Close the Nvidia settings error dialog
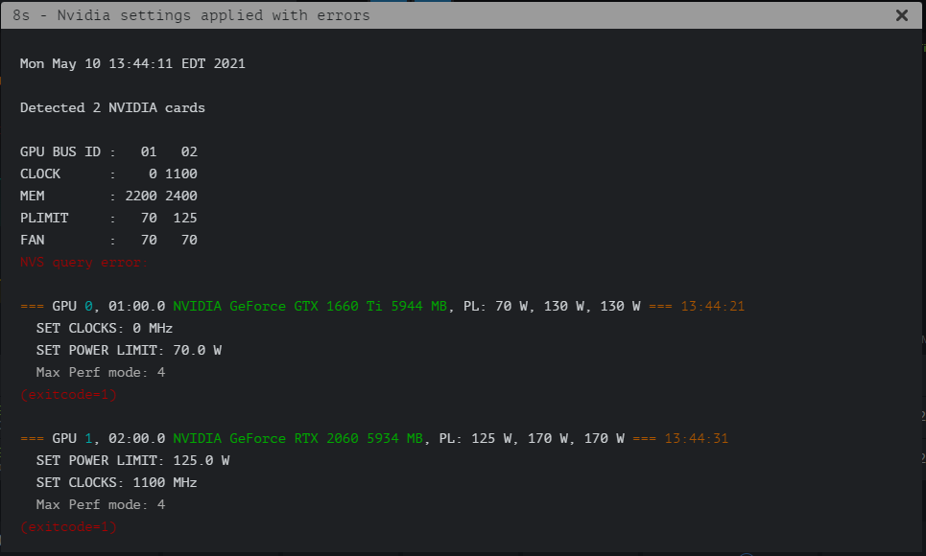 pos(901,15)
